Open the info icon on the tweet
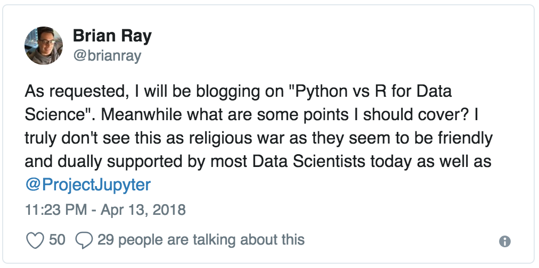Viewport: 539px width, 268px height. point(504,241)
